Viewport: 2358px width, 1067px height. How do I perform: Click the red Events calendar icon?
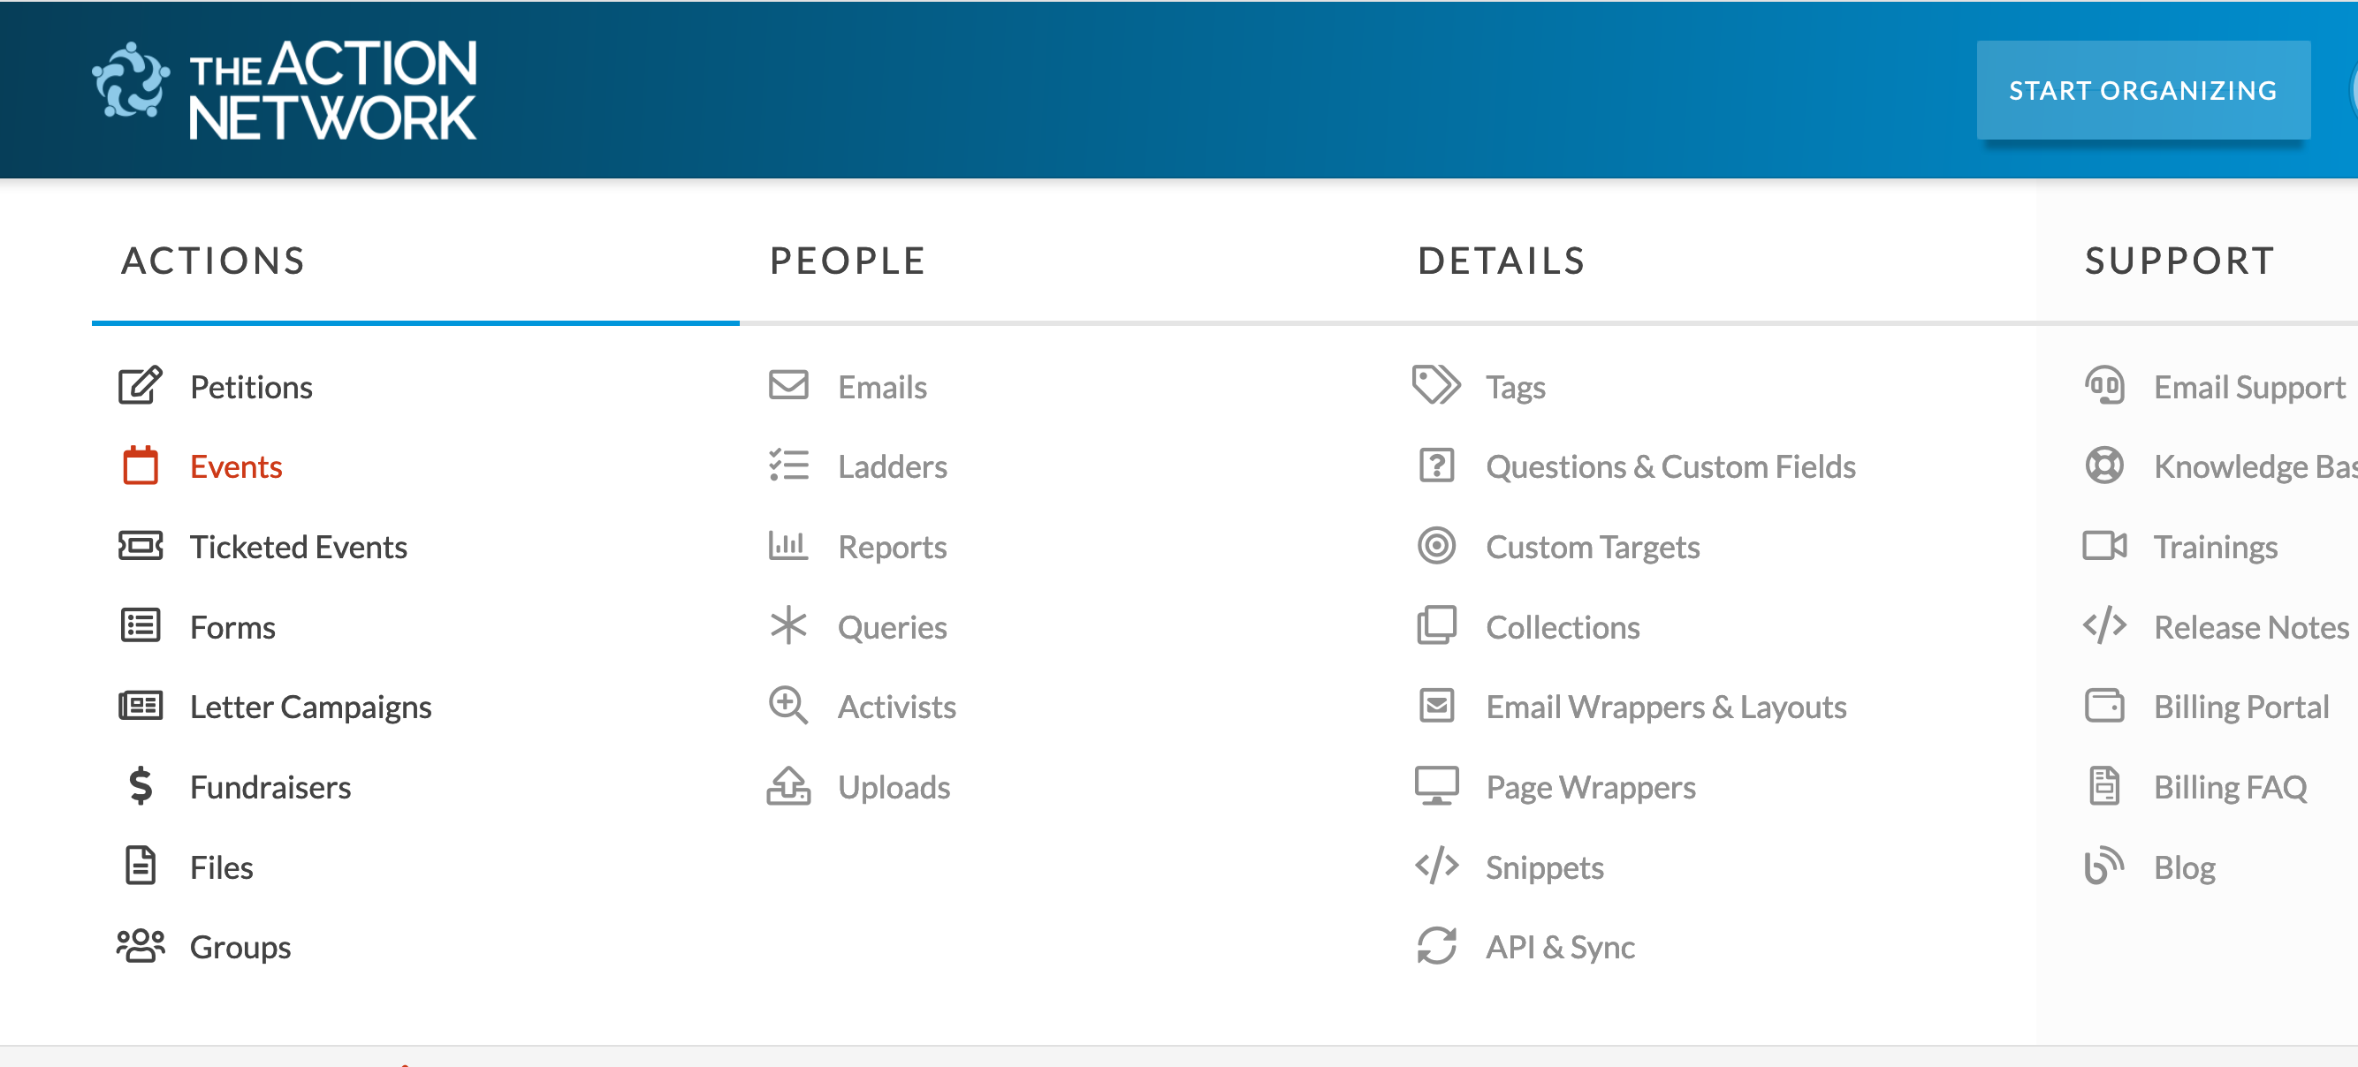(140, 465)
